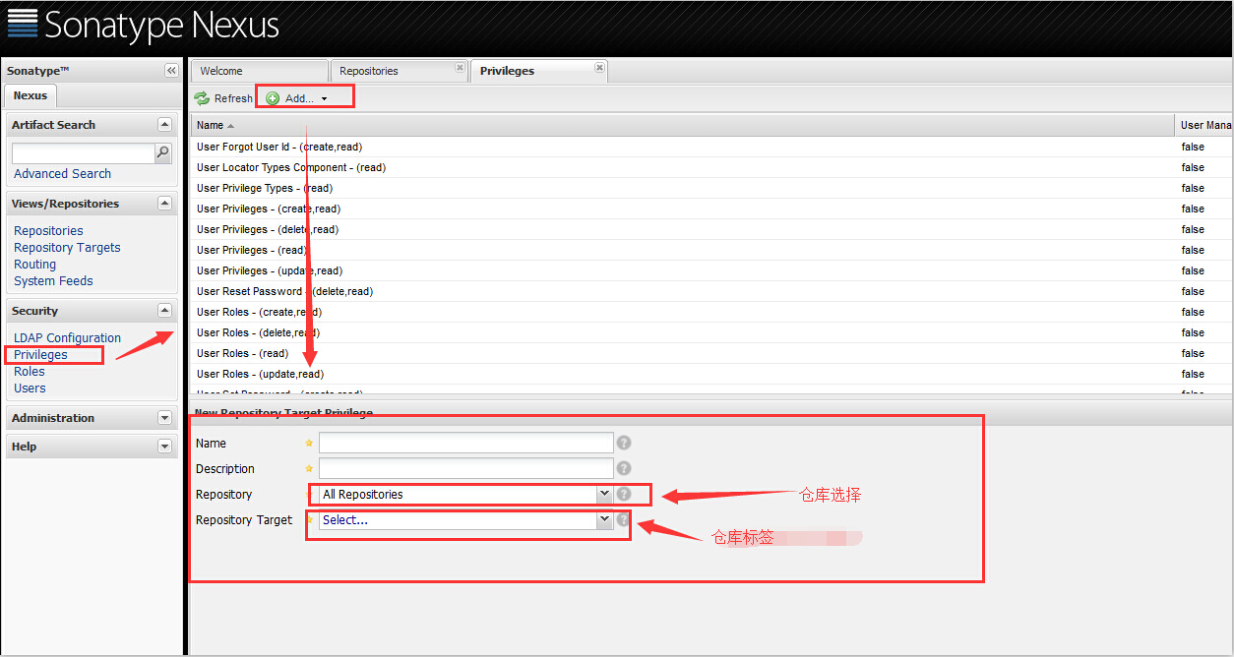Expand the Administration panel
This screenshot has width=1234, height=657.
click(164, 418)
